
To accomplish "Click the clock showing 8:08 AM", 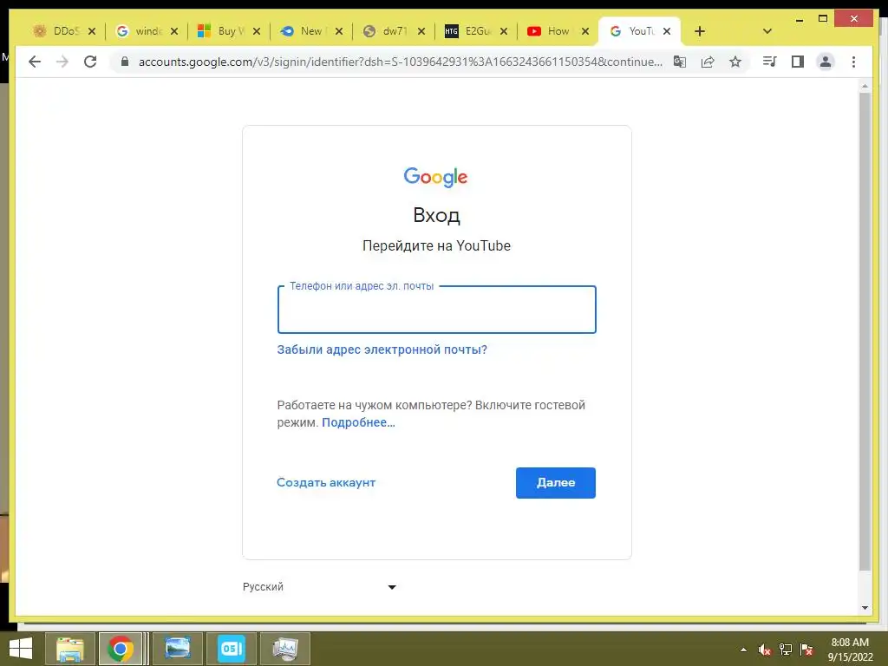I will tap(850, 649).
